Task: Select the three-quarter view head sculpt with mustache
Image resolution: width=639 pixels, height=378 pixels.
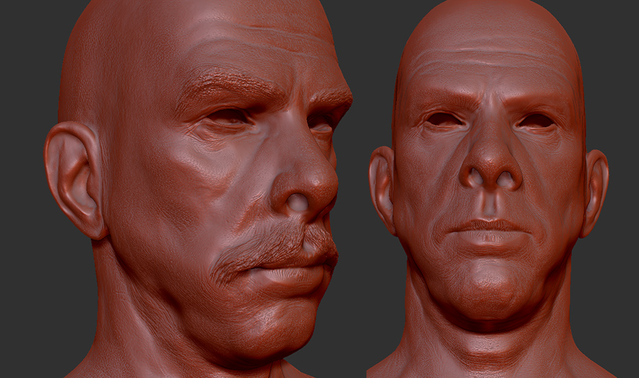Action: [197, 189]
